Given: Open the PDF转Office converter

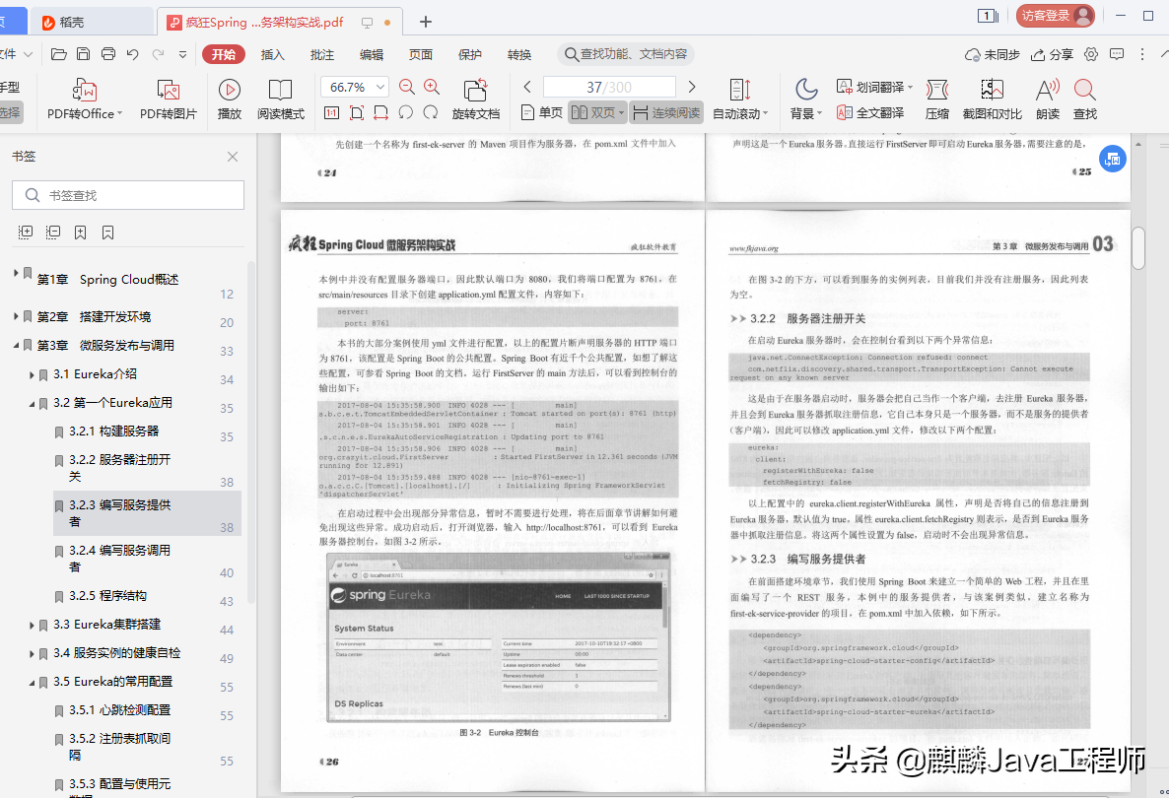Looking at the screenshot, I should point(84,100).
